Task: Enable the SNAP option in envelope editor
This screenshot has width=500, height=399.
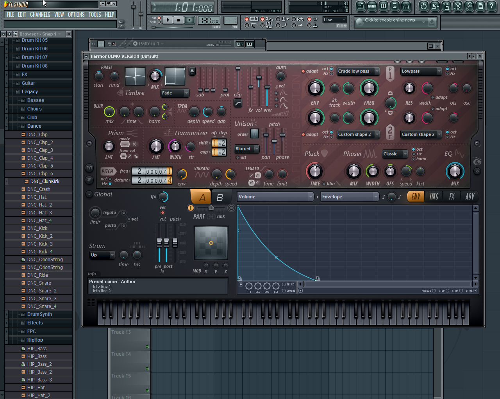Action: (x=461, y=291)
